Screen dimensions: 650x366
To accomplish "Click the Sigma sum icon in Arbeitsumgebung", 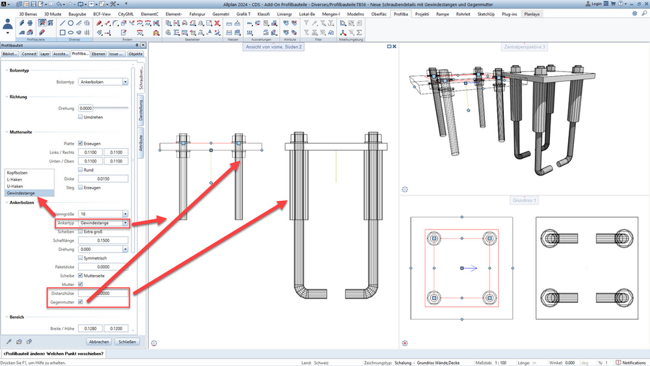I will pyautogui.click(x=359, y=33).
